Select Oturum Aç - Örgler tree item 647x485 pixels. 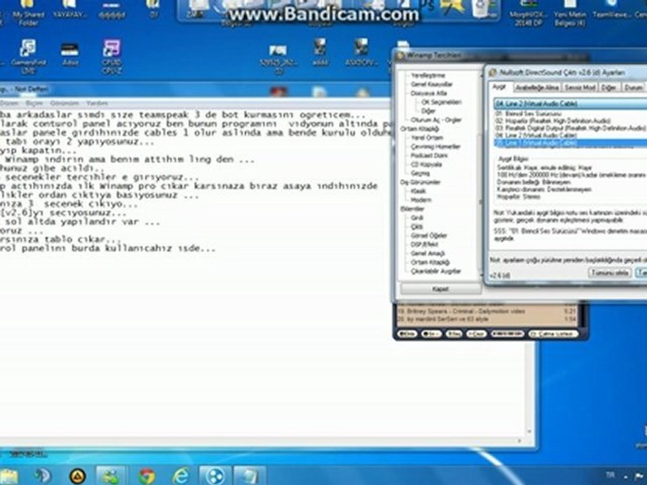pyautogui.click(x=436, y=120)
